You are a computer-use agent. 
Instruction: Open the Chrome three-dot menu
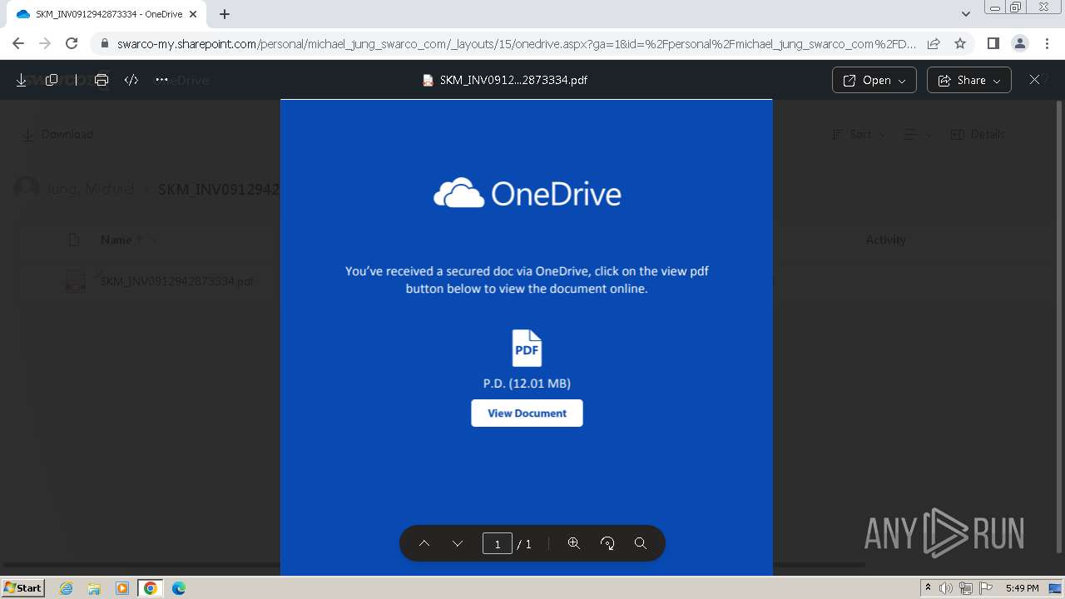(x=1047, y=43)
